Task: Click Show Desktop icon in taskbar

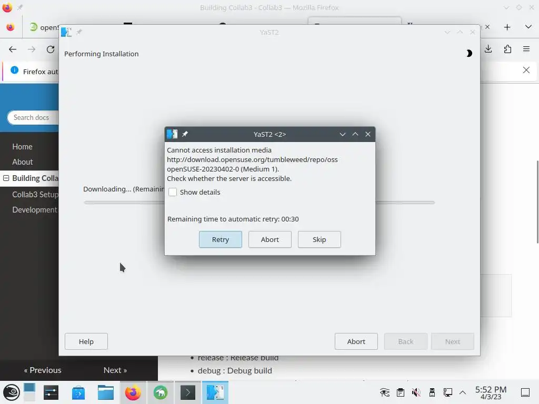Action: coord(525,392)
